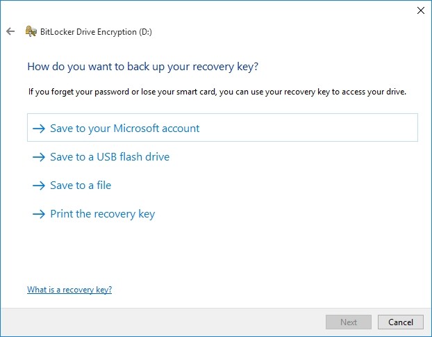
Task: Cancel the BitLocker encryption wizard
Action: pos(401,322)
